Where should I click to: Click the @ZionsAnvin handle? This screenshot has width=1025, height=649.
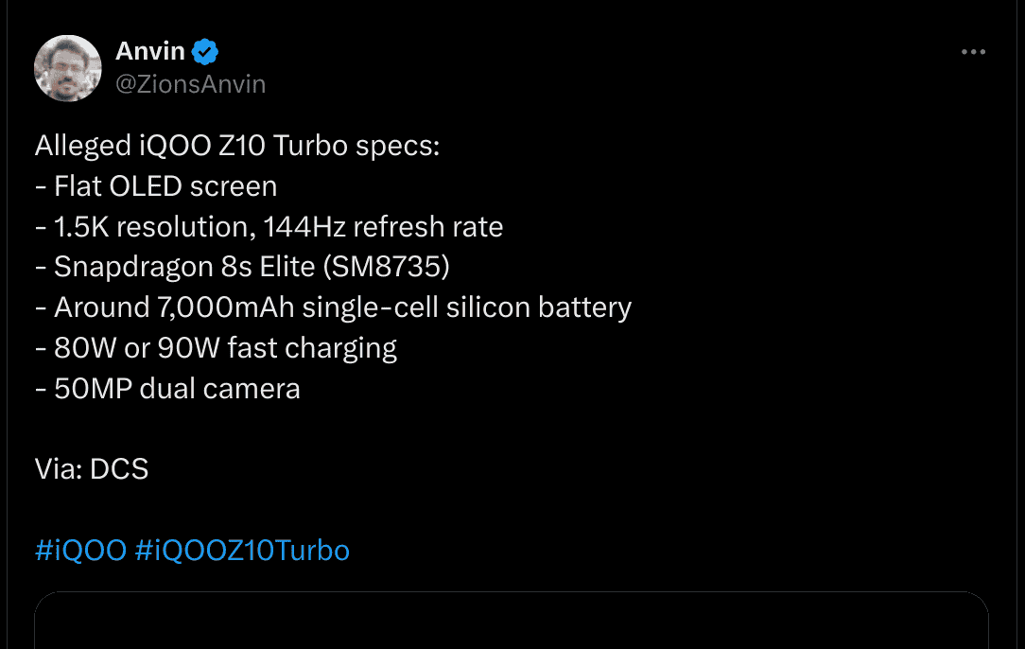[191, 83]
